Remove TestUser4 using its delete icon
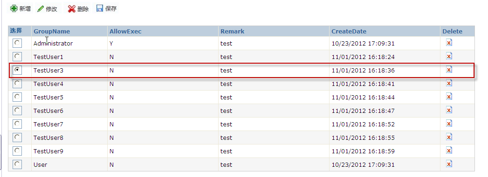The image size is (488, 177). tap(449, 83)
